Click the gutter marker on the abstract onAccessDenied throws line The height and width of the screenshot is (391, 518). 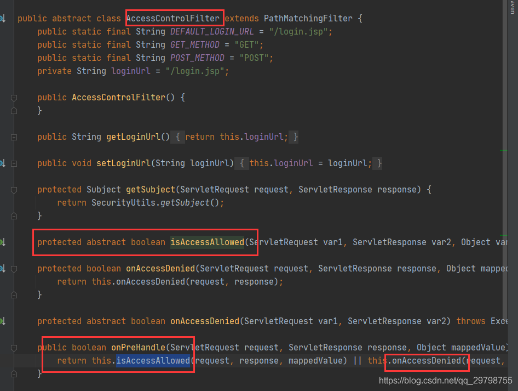tap(3, 321)
